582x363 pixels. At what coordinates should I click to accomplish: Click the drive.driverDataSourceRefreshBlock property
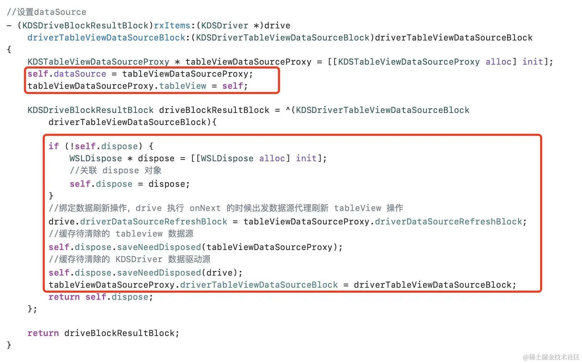coord(138,222)
